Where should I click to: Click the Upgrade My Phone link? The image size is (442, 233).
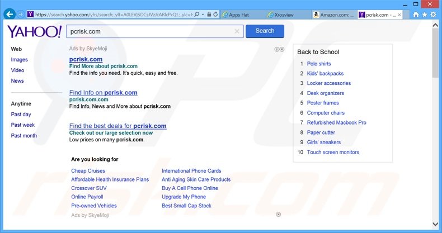(x=184, y=197)
